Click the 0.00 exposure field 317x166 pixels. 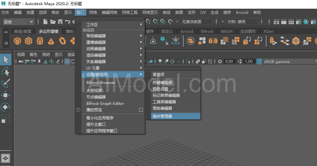click(x=229, y=61)
